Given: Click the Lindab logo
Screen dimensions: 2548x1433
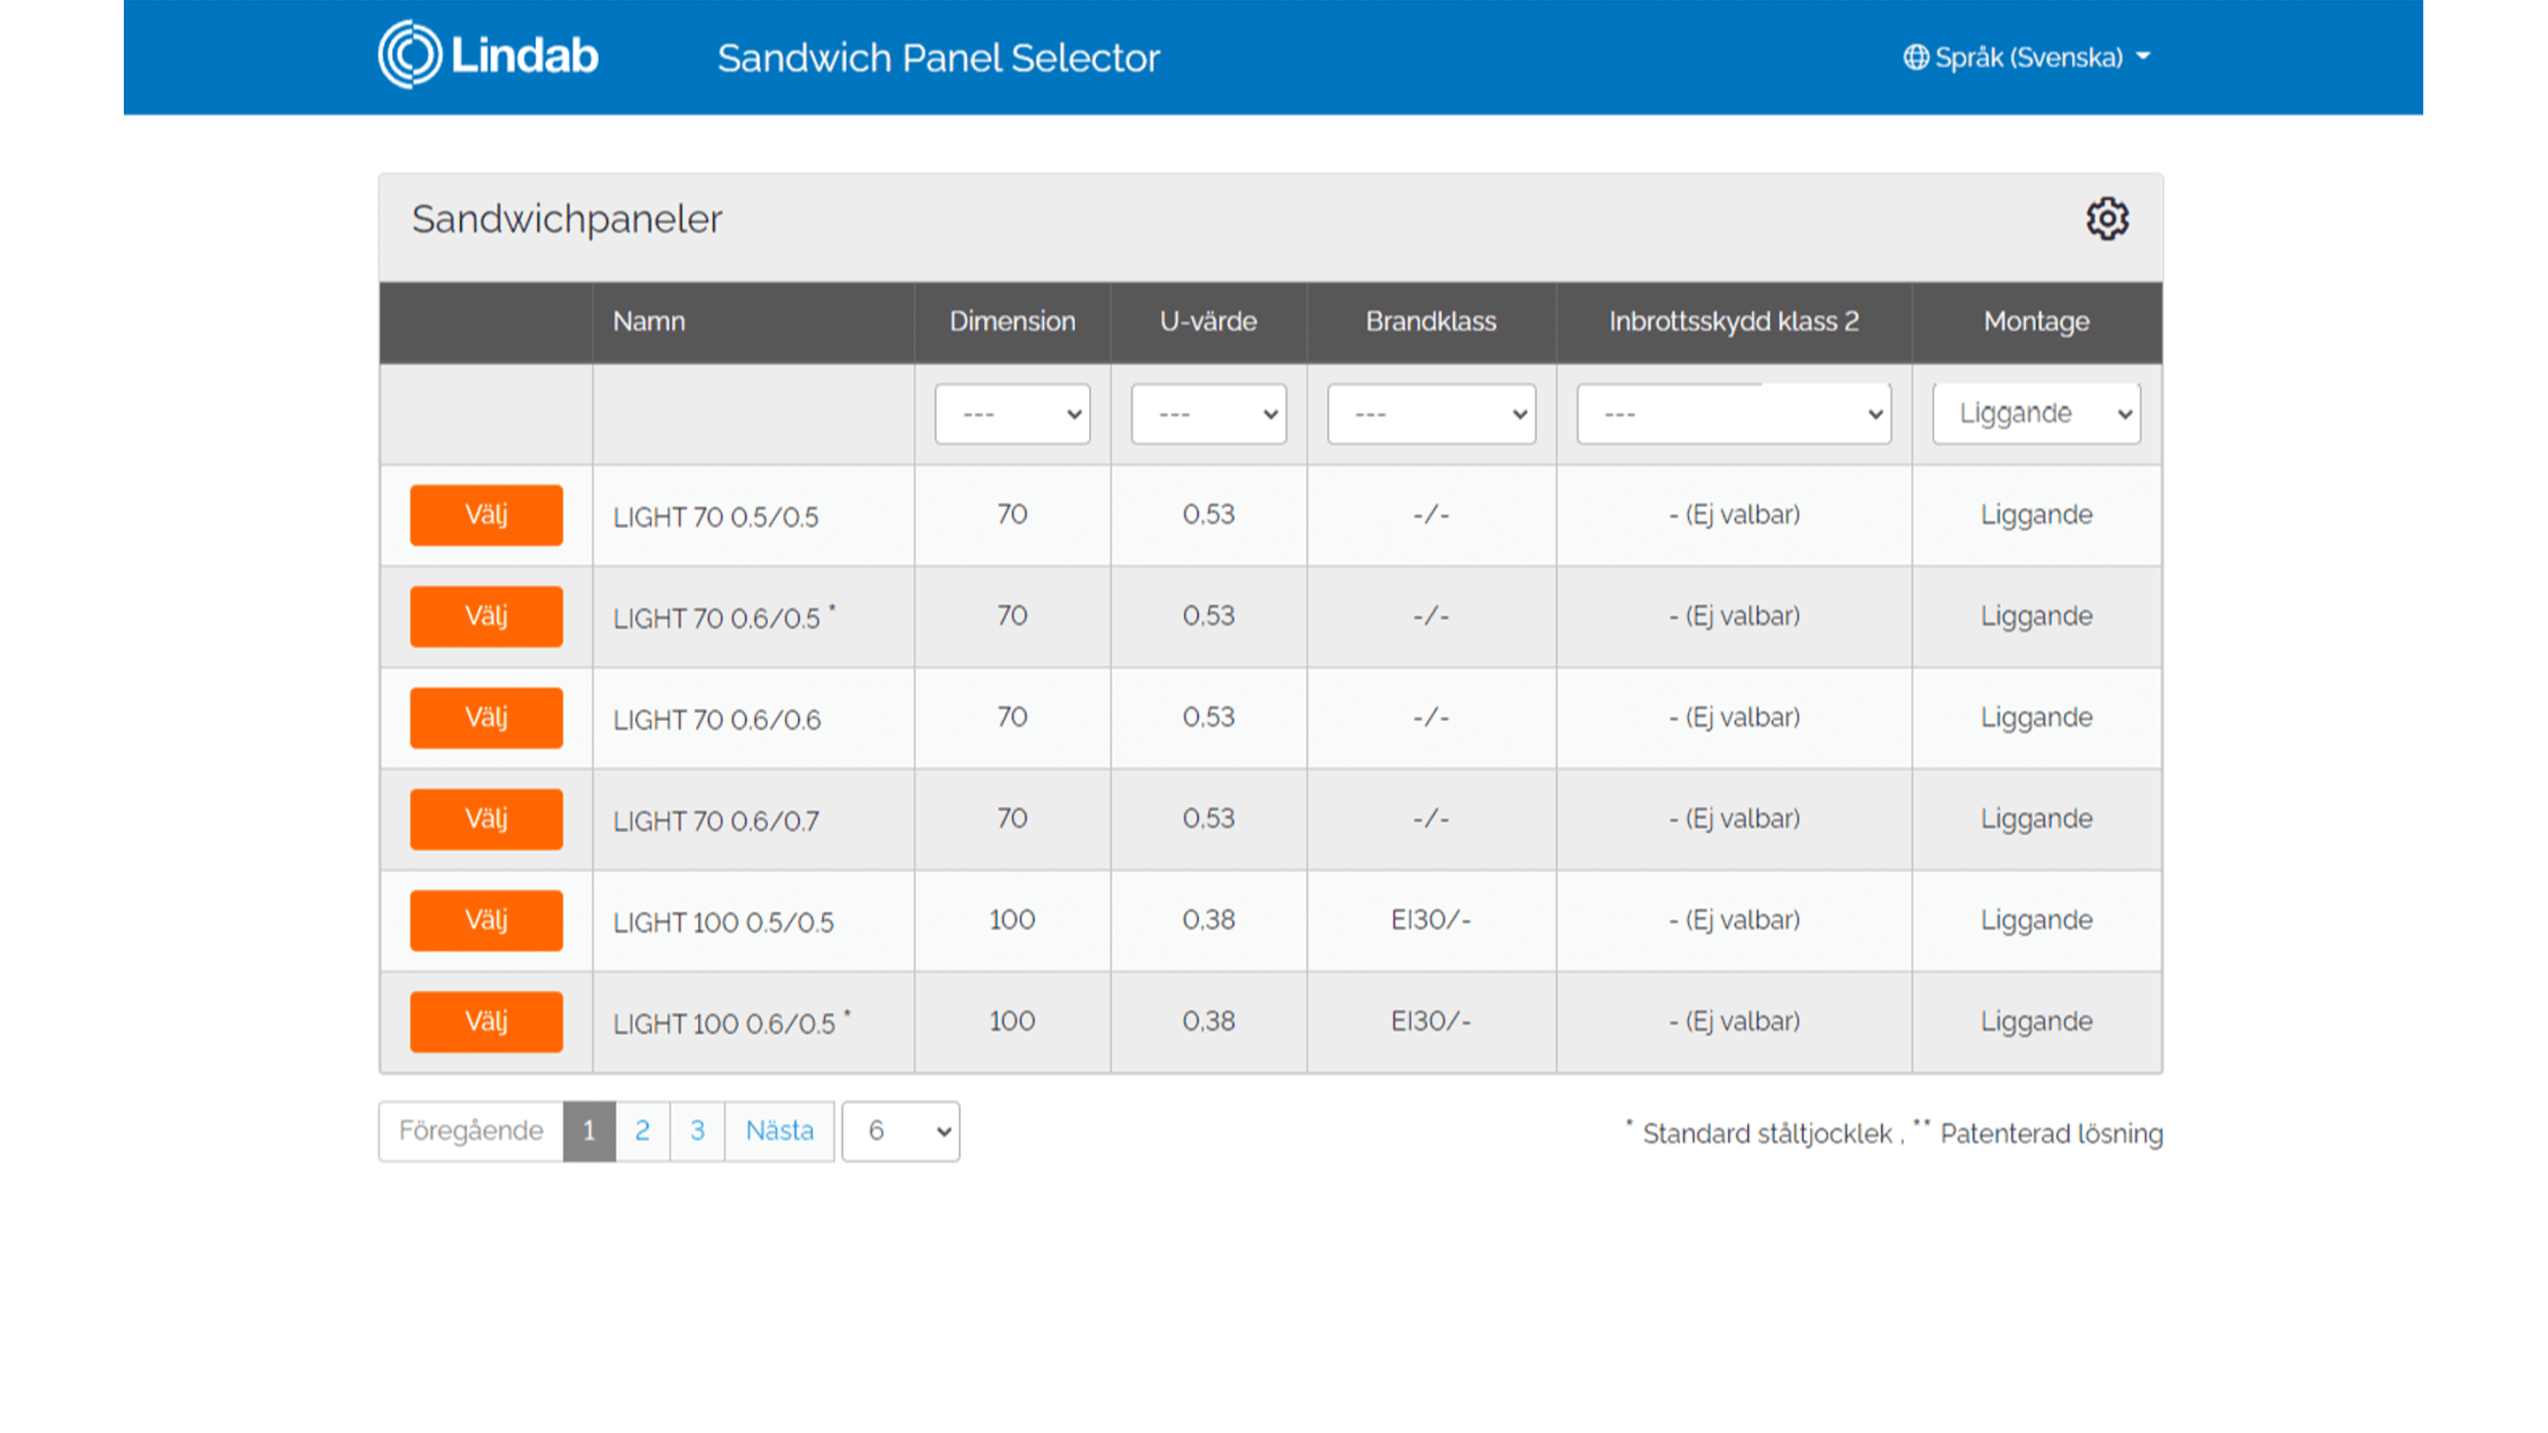Looking at the screenshot, I should point(488,57).
